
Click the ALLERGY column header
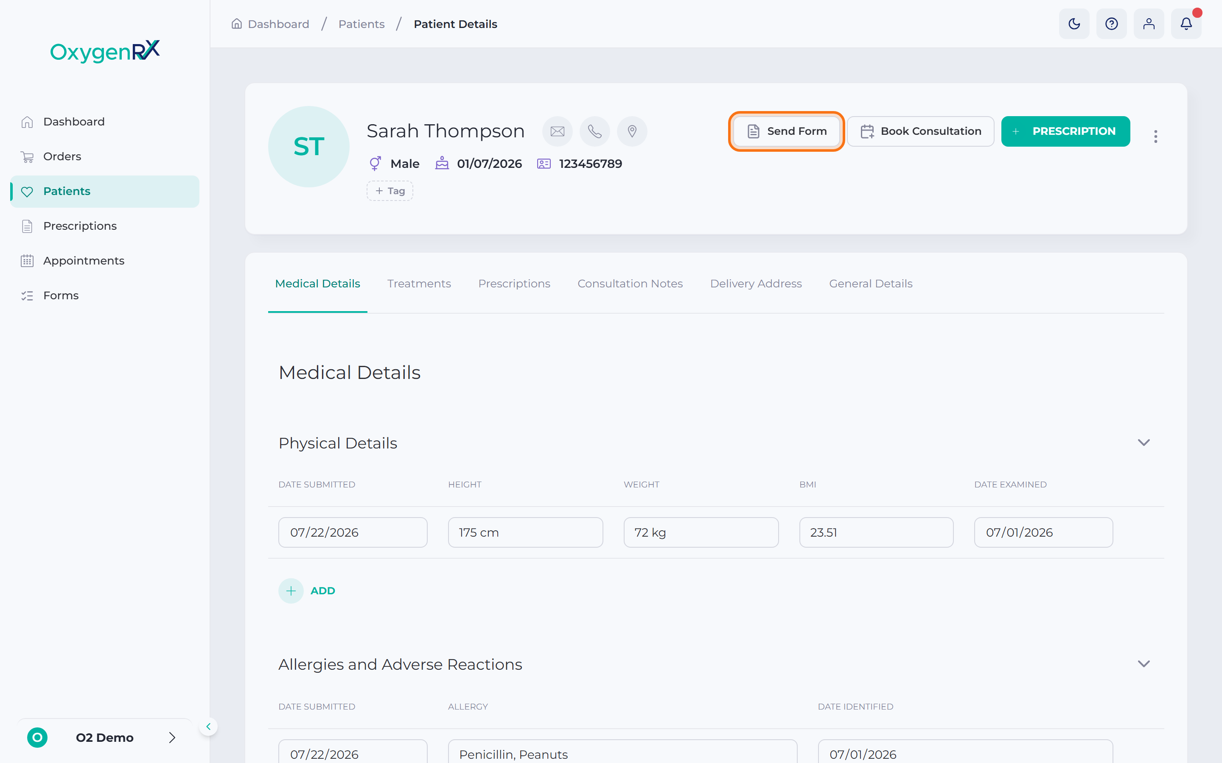coord(468,707)
